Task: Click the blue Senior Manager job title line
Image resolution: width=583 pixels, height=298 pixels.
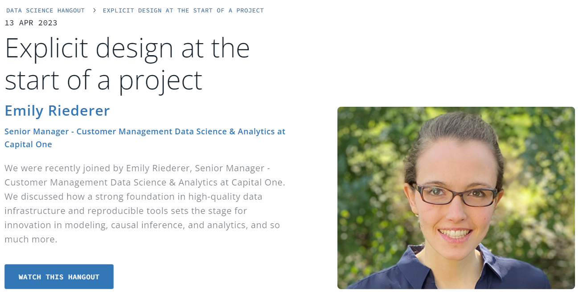Action: [145, 132]
